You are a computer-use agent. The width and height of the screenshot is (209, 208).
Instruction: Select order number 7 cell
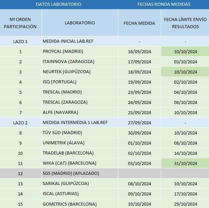(x=21, y=112)
